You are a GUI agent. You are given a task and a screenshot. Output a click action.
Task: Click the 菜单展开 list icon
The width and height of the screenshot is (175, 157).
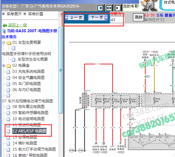tap(3, 14)
